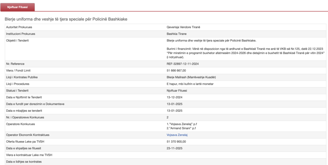
Task: Select the E hapur procedure type text
Action: pyautogui.click(x=190, y=84)
